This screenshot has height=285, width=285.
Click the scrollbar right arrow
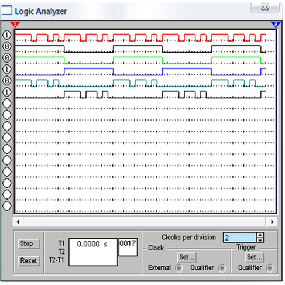(272, 222)
